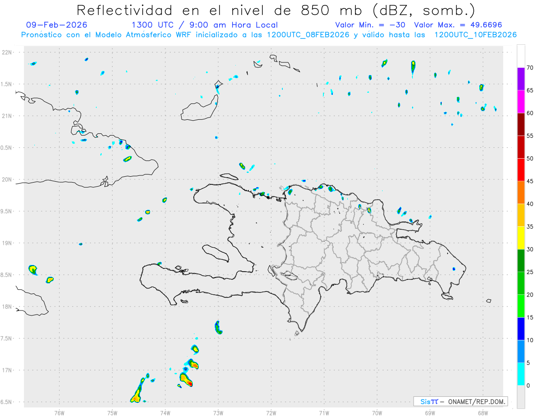Click the '74W' longitude axis label

165,413
